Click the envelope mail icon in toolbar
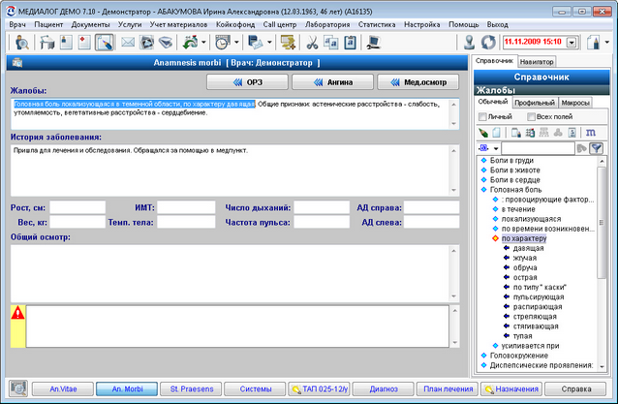618x404 pixels. (128, 43)
